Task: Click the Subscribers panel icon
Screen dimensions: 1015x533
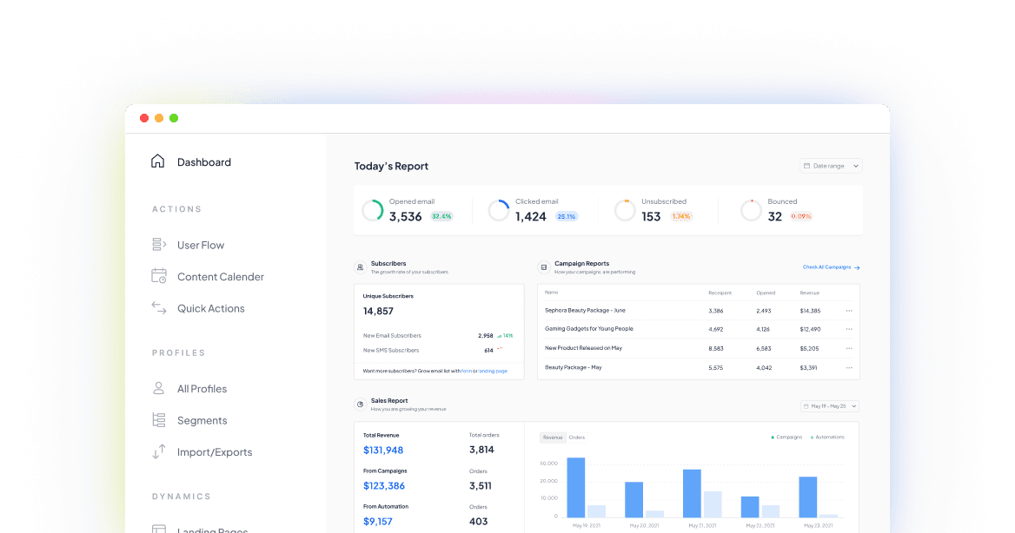Action: 361,266
